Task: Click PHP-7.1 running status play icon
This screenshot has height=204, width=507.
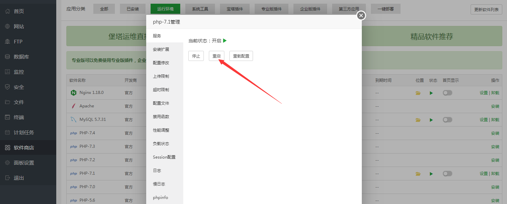Action: pos(431,174)
